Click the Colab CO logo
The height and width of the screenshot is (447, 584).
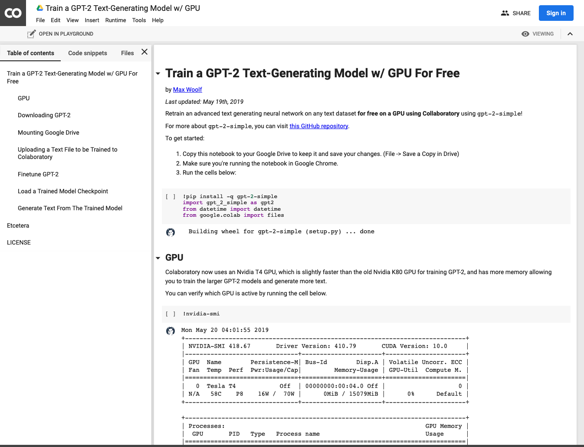(13, 13)
